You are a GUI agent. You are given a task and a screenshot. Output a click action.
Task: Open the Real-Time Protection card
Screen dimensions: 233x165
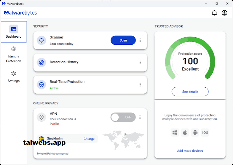[90, 85]
